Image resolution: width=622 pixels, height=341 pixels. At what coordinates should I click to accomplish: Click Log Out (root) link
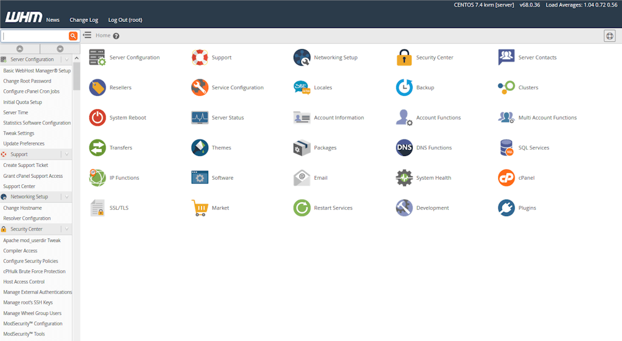[x=125, y=20]
